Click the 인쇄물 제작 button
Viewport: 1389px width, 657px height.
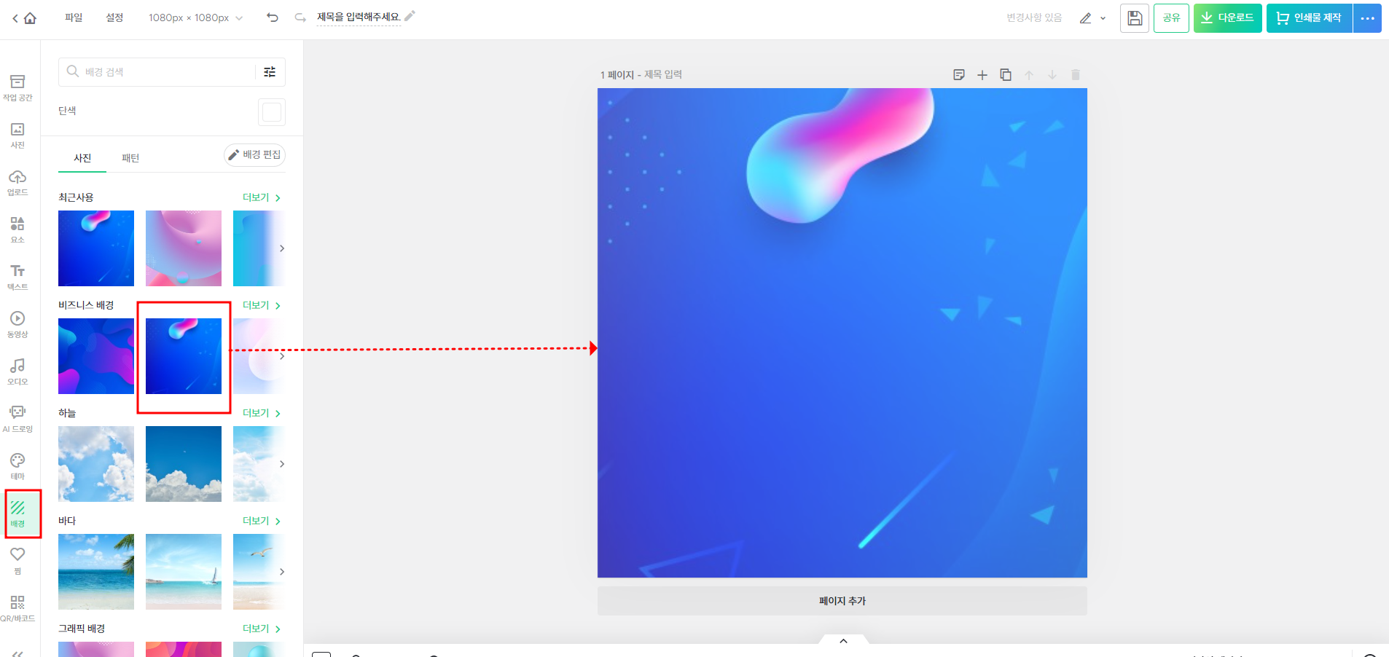(x=1309, y=18)
